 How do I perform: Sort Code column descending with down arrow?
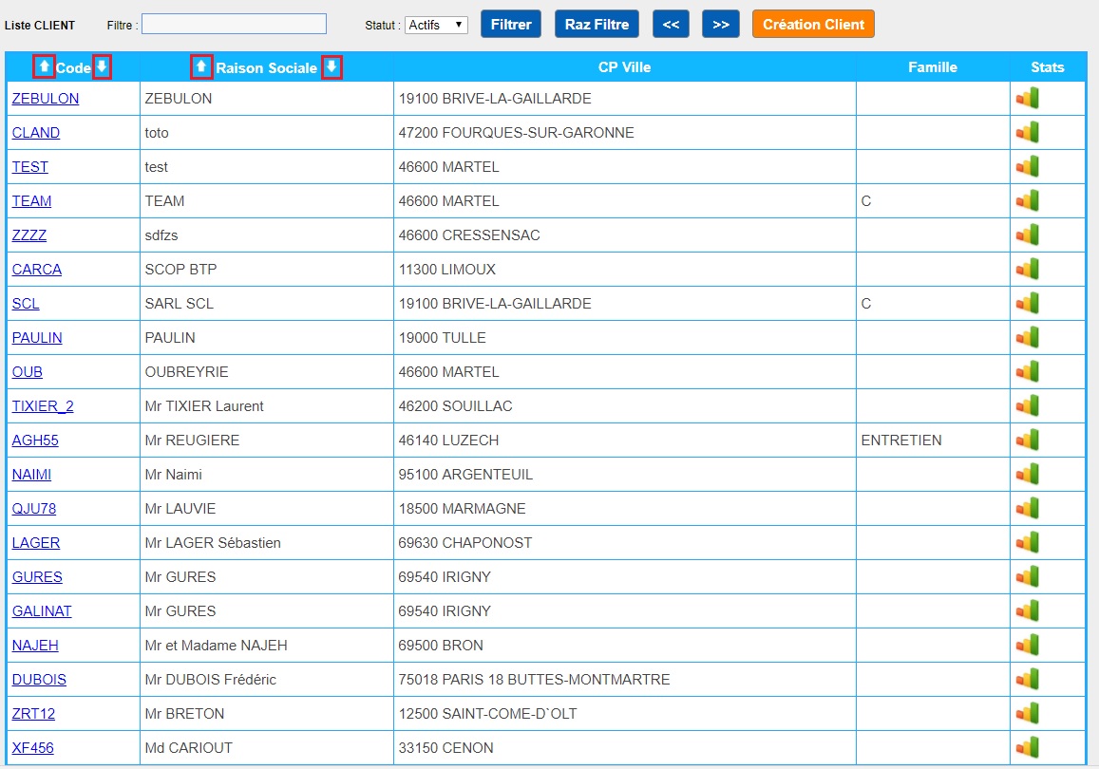[102, 67]
